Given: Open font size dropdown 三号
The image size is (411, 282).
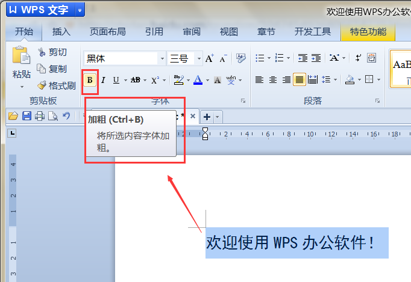Looking at the screenshot, I should (199, 58).
